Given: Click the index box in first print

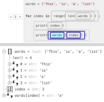Looking at the screenshot, I should pyautogui.click(x=55, y=26).
